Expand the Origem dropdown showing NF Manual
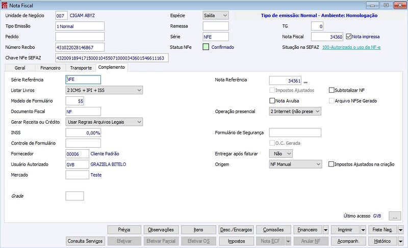 tap(296, 164)
